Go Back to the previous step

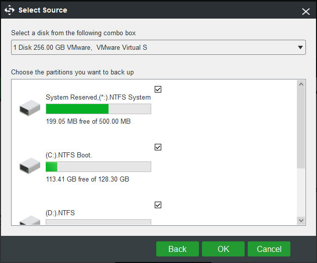[177, 249]
